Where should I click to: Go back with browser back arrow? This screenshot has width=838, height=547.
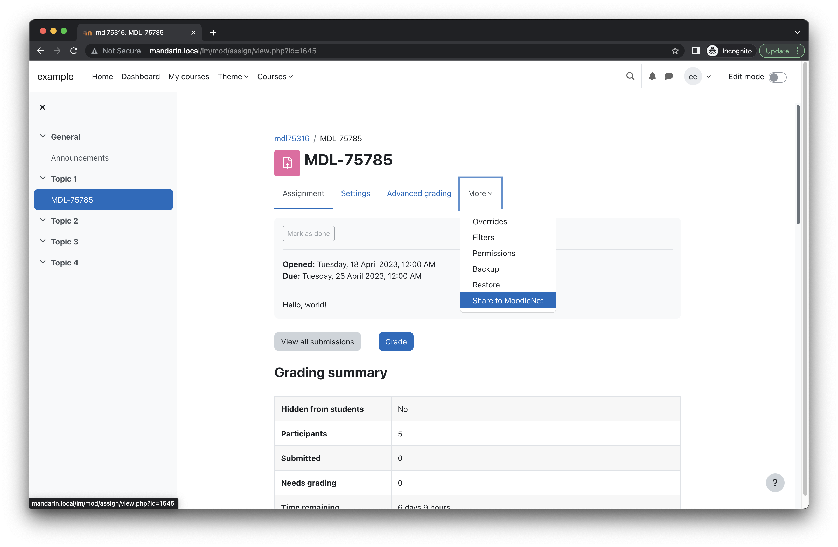click(x=40, y=51)
